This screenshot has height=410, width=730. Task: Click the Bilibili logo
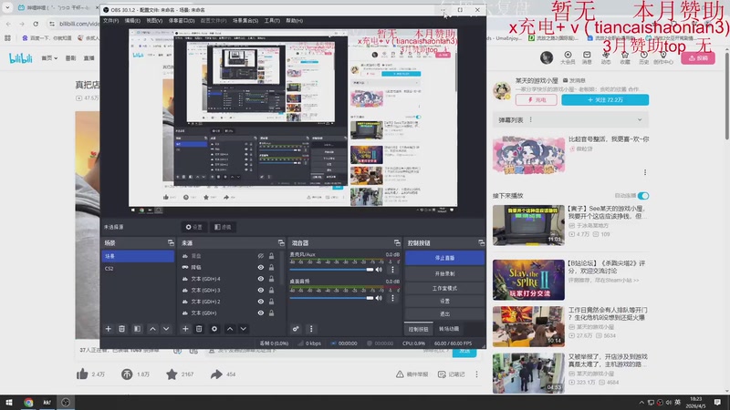coord(21,58)
